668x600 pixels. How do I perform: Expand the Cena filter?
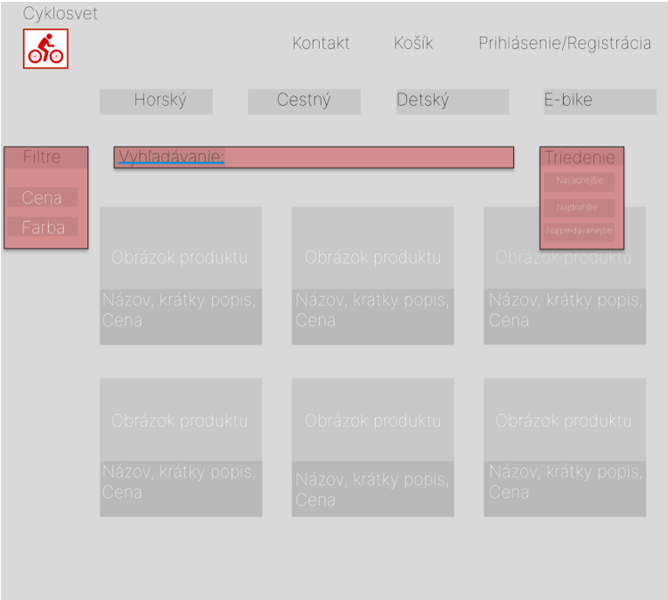point(42,197)
